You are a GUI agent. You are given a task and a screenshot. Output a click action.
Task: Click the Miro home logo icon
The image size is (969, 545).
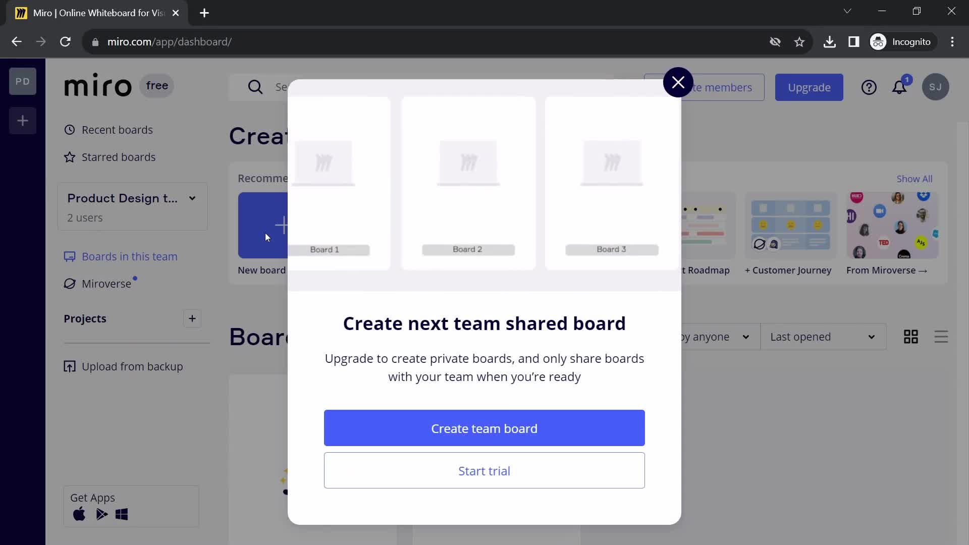tap(98, 86)
